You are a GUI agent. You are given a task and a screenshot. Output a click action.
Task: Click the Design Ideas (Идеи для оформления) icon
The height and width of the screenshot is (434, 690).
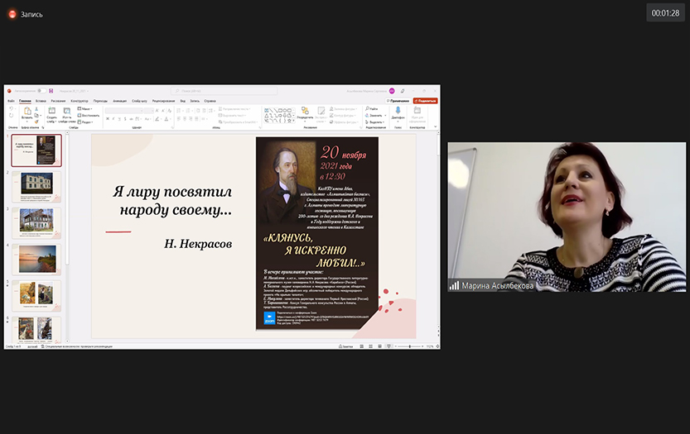point(417,112)
